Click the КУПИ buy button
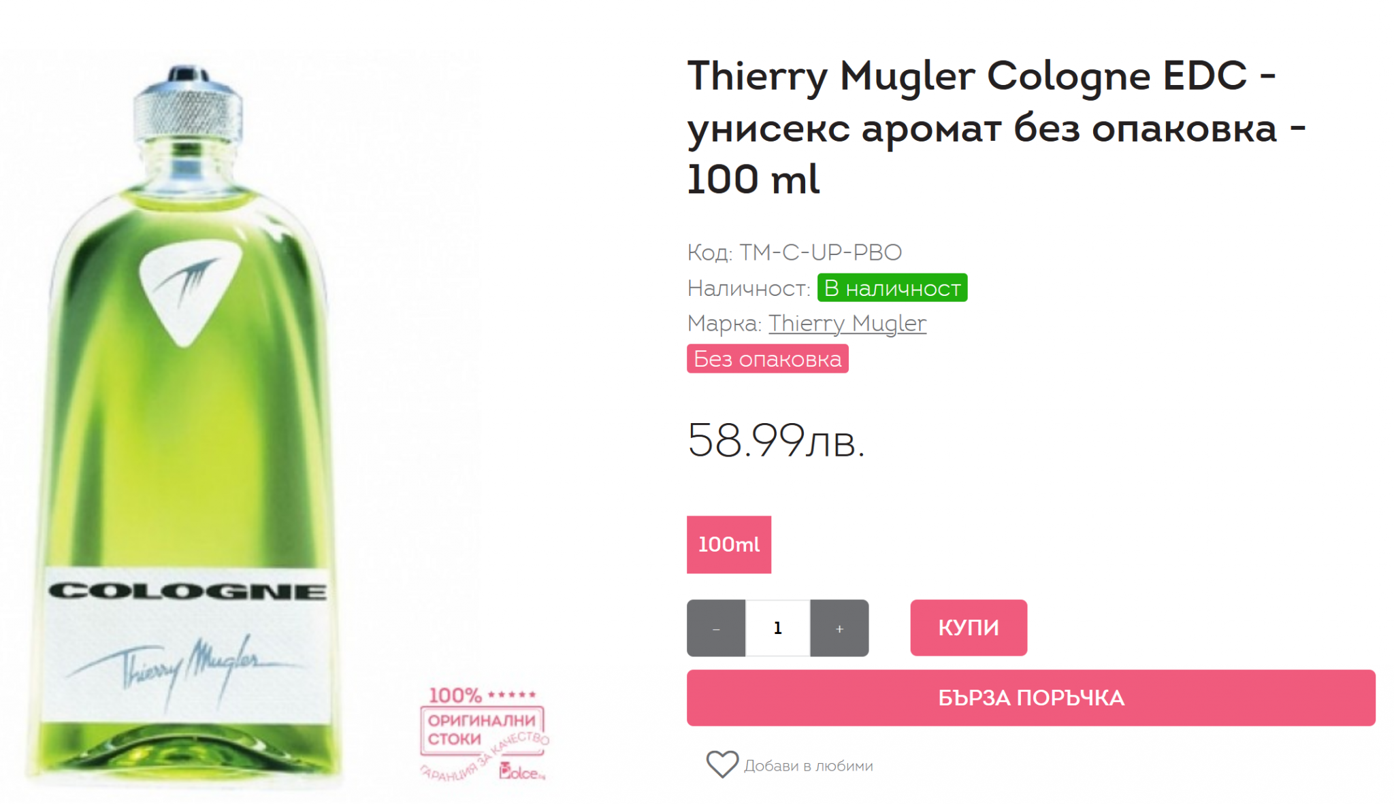Image resolution: width=1394 pixels, height=804 pixels. [x=969, y=628]
